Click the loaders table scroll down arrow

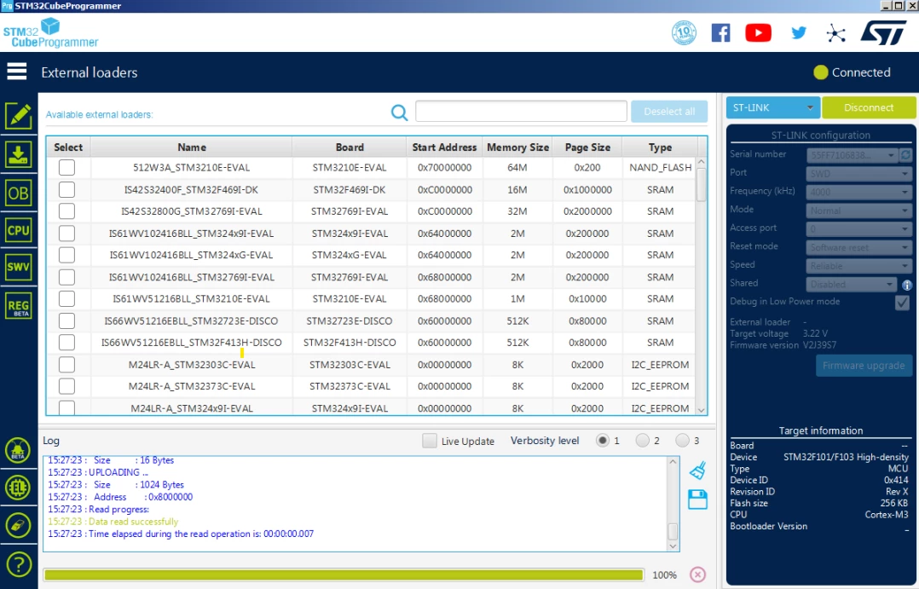701,410
